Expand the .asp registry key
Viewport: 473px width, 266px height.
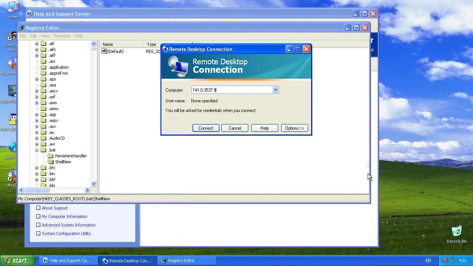[37, 115]
